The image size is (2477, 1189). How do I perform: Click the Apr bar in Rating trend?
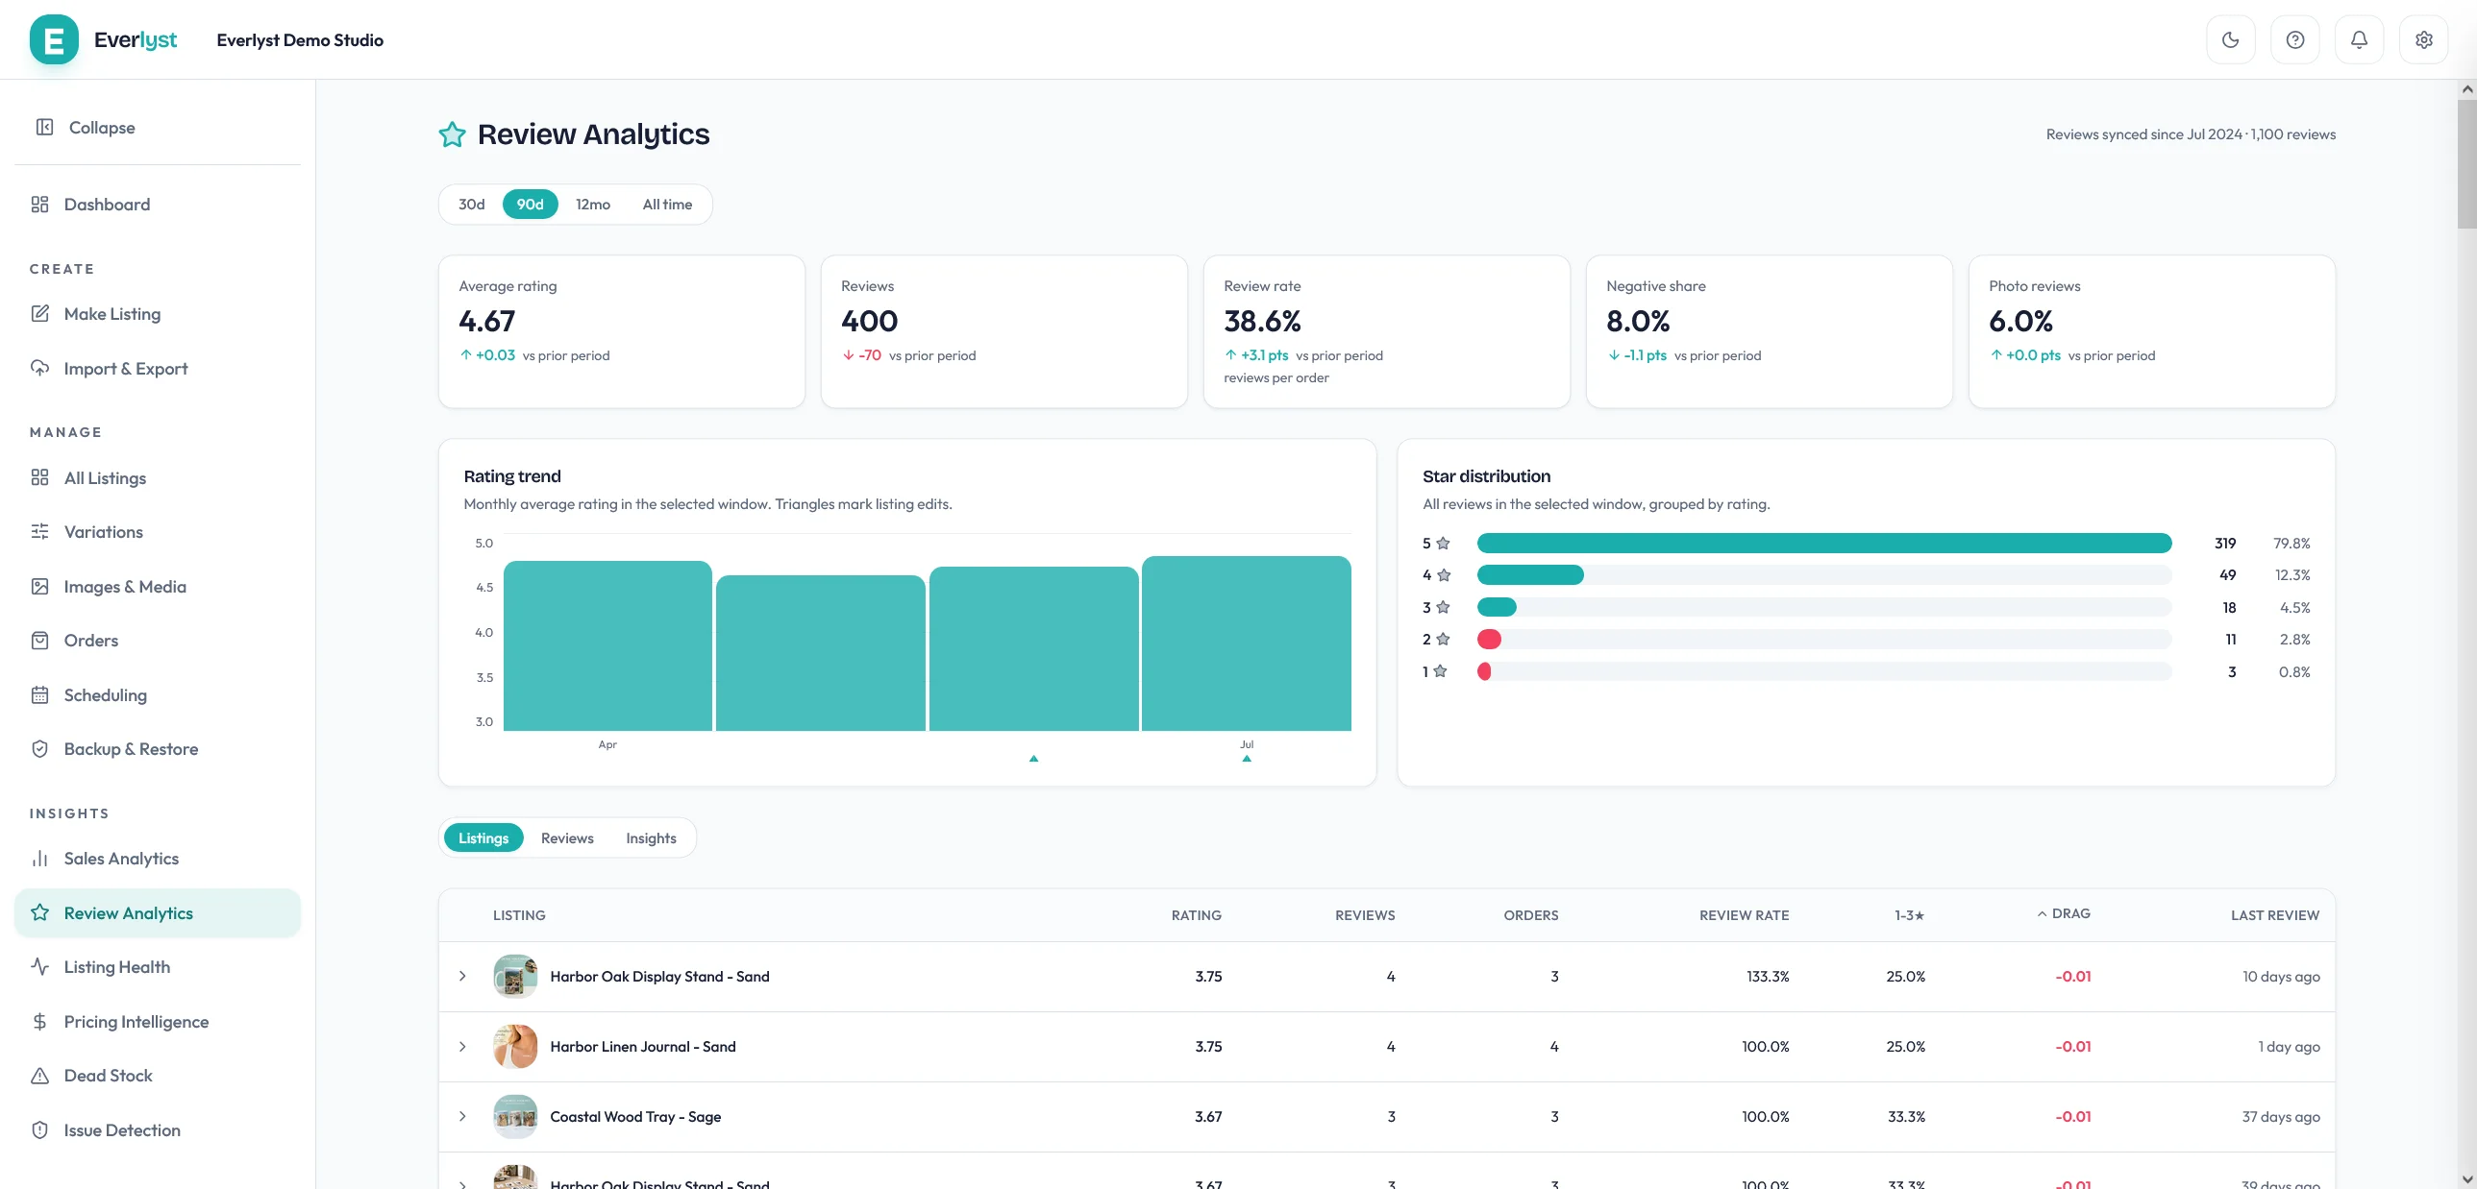coord(607,645)
